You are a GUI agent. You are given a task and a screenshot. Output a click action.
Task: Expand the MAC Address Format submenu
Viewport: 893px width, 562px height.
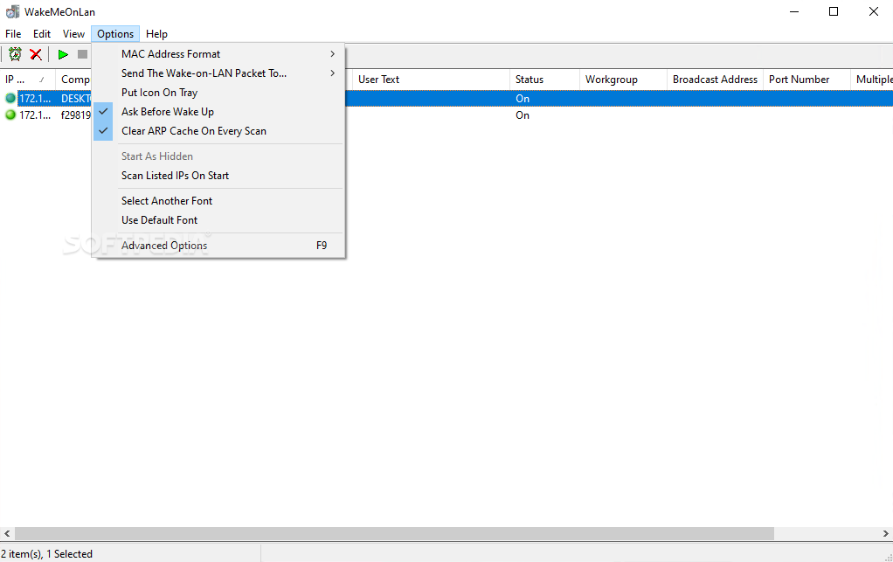218,54
